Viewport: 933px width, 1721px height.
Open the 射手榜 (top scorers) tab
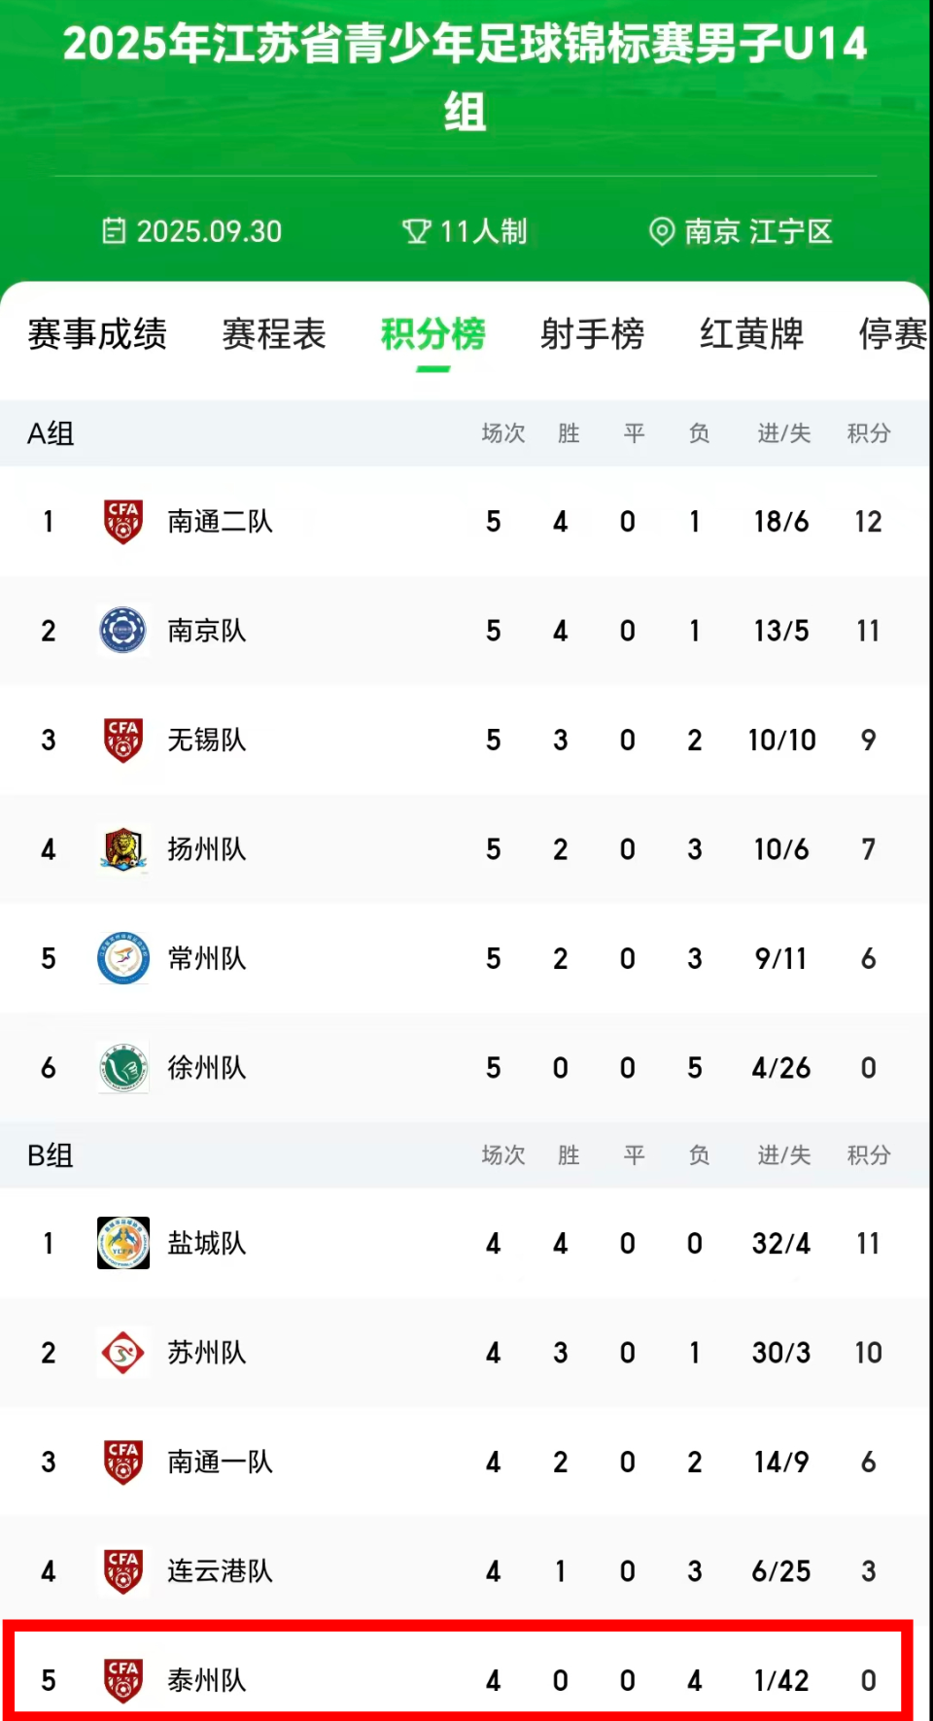point(593,334)
